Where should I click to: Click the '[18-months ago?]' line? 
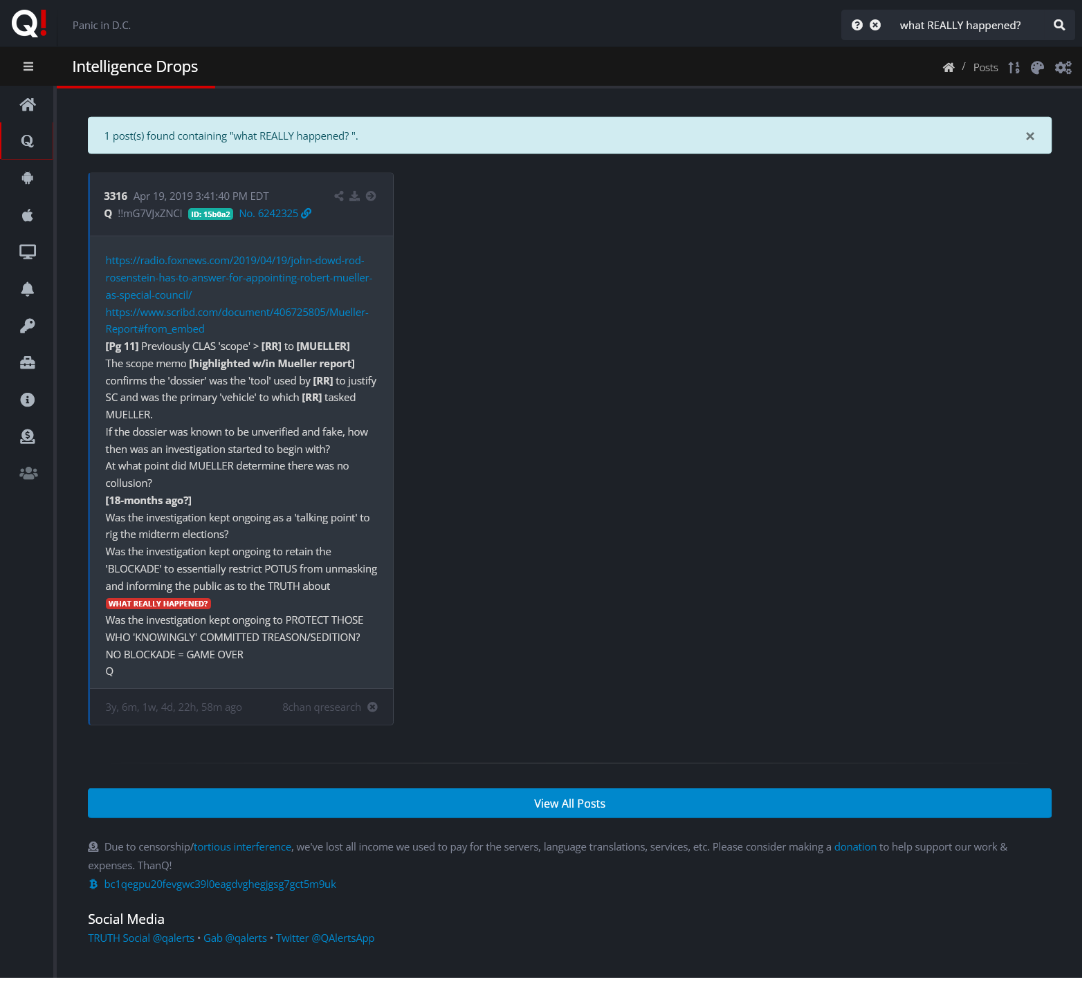click(148, 500)
